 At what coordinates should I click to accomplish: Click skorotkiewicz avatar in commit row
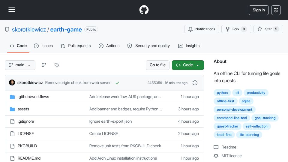(12, 83)
